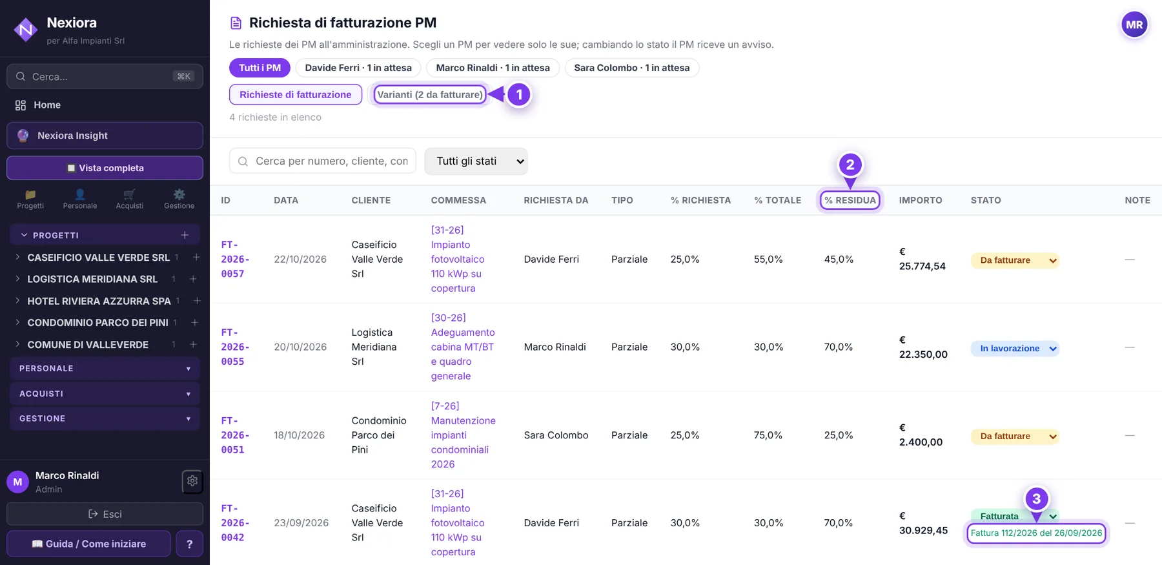Image resolution: width=1162 pixels, height=565 pixels.
Task: Click the plus icon for Comune di Valleverde
Action: (193, 344)
